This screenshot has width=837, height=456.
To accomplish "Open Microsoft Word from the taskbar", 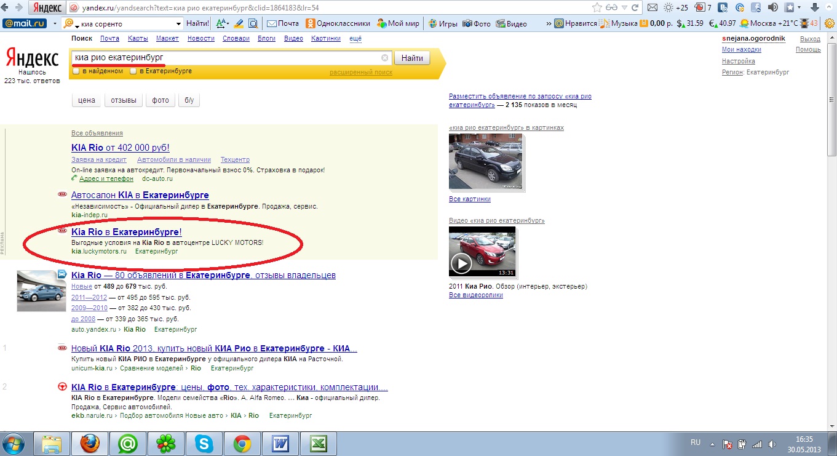I will coord(280,443).
